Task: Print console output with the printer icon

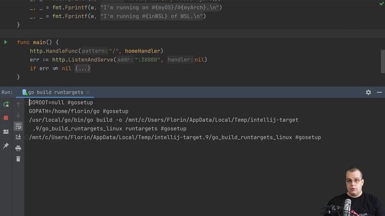Action: pyautogui.click(x=18, y=148)
